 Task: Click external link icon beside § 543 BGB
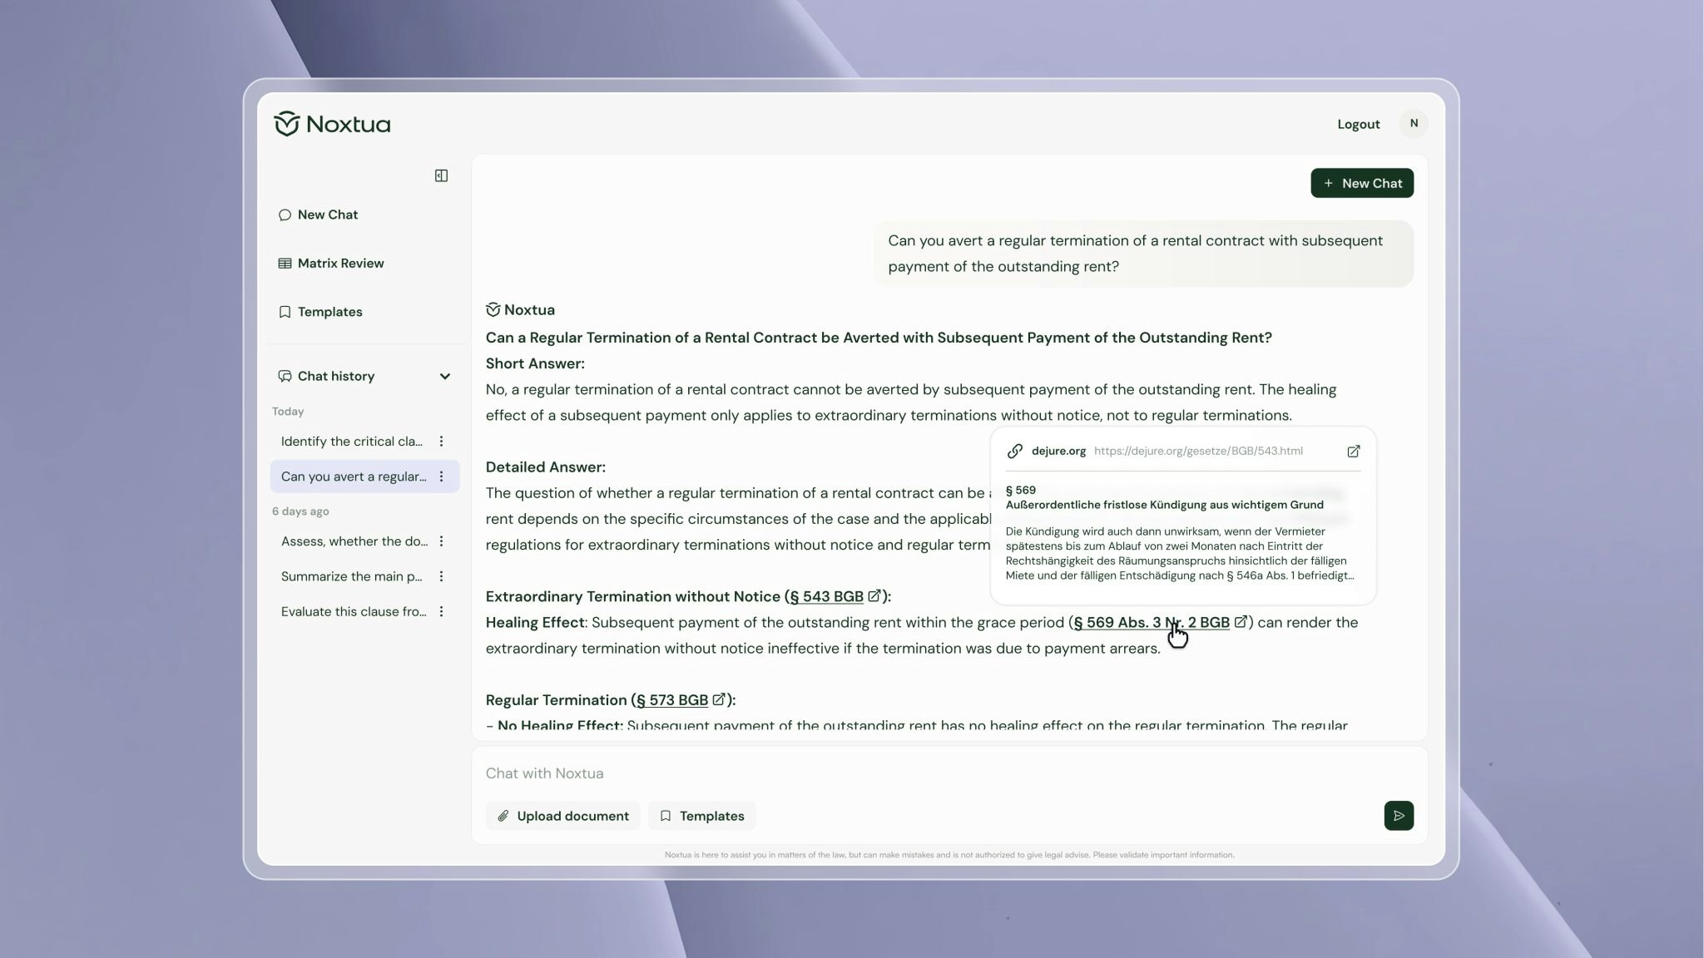pos(874,596)
